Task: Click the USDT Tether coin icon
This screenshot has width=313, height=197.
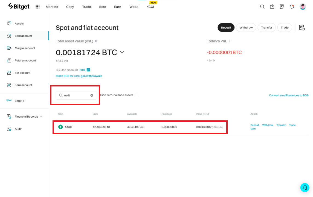Action: (60, 127)
